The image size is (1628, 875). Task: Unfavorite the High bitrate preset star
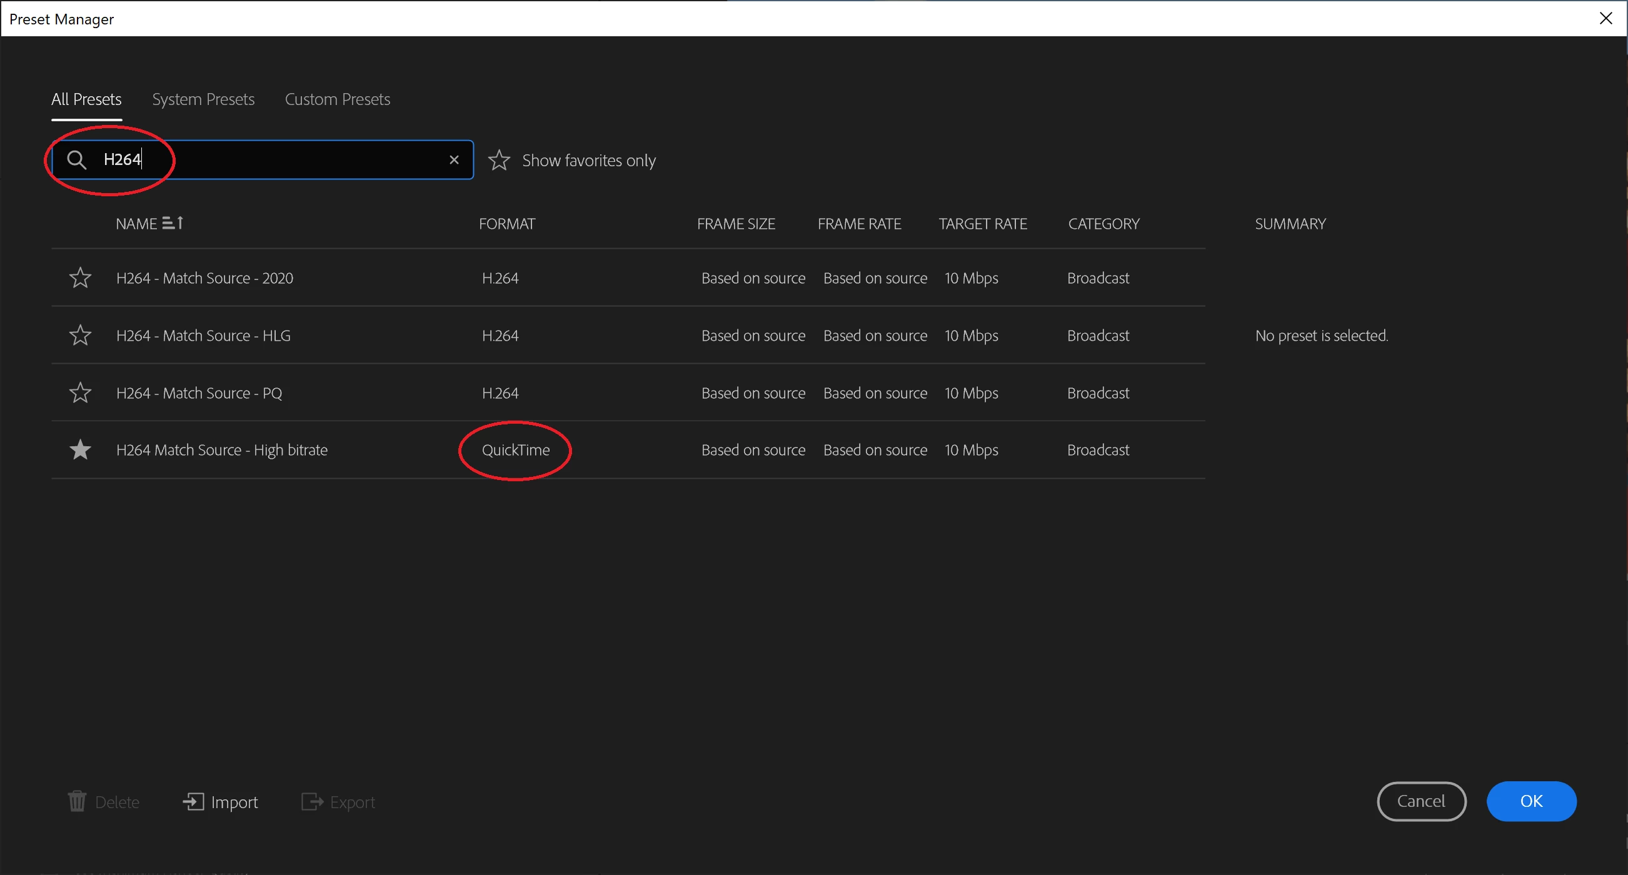[80, 450]
